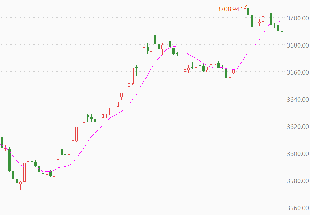Viewport: 310px width, 215px height.
Task: Click the tall gap-up red candle near 3700
Action: 241,25
